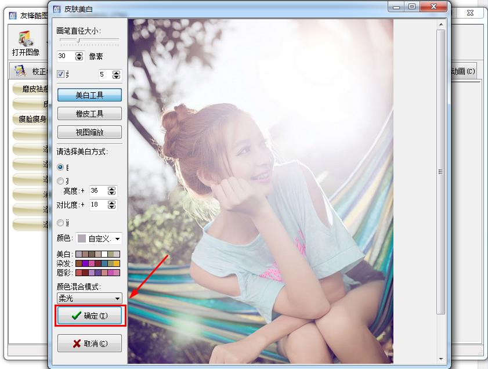Toggle the checkbox below brush size field
The width and height of the screenshot is (488, 369).
60,74
